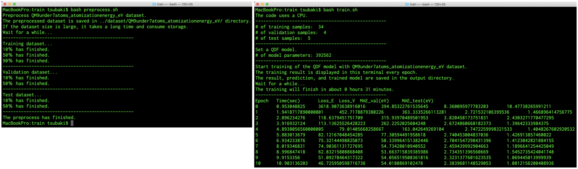Click the value '113.13625526428223' in epoch 3

(342, 124)
